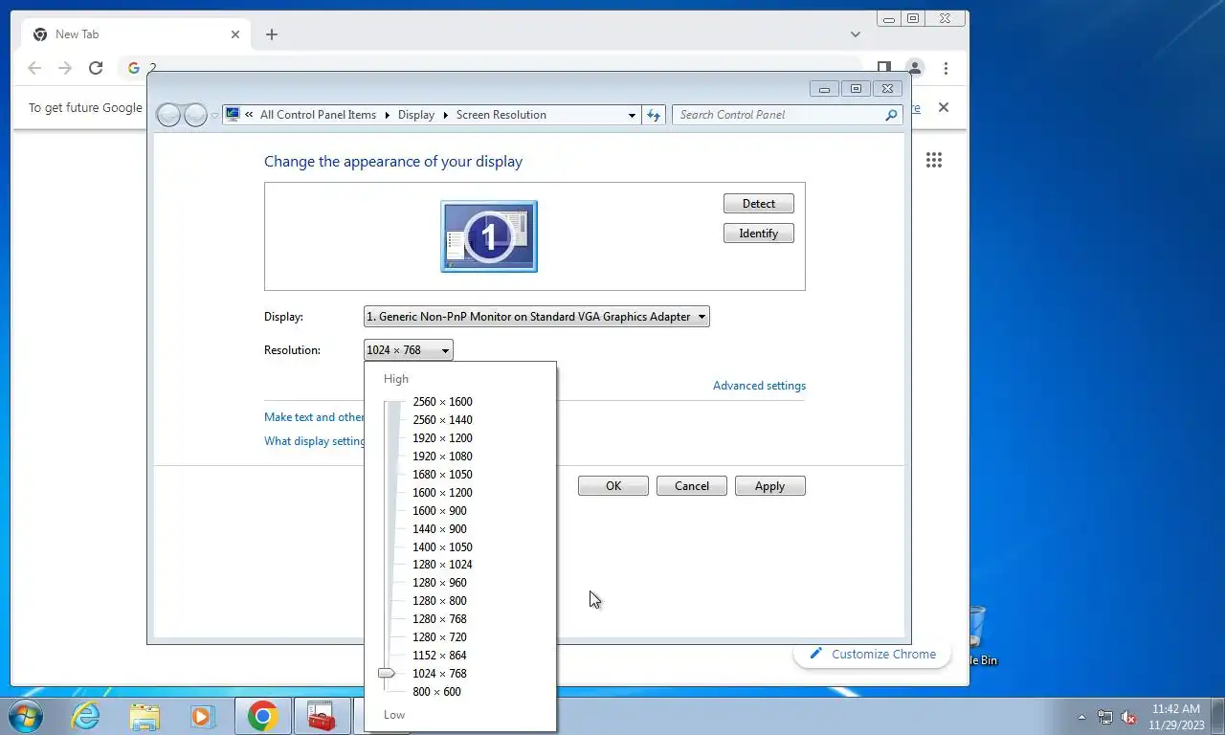Open the taskbar clock showing 11:42 AM

[1176, 717]
